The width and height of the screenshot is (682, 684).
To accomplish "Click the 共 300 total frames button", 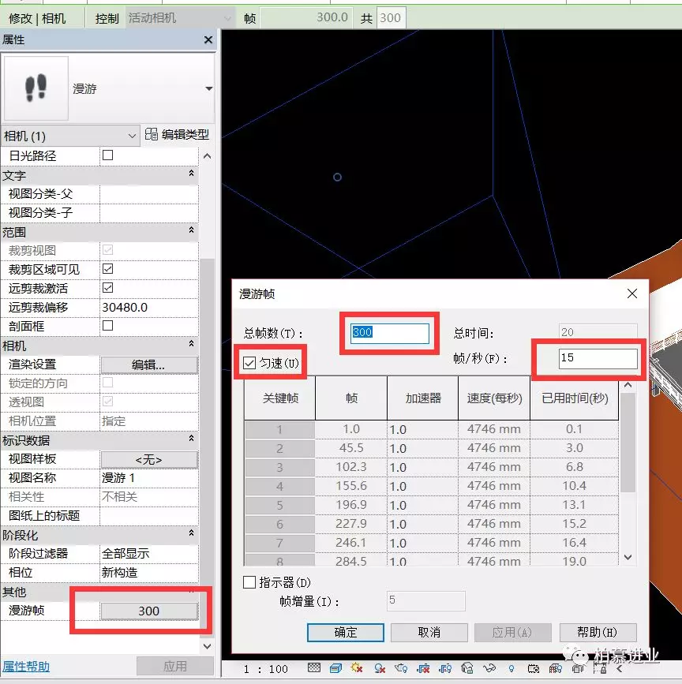I will 391,18.
